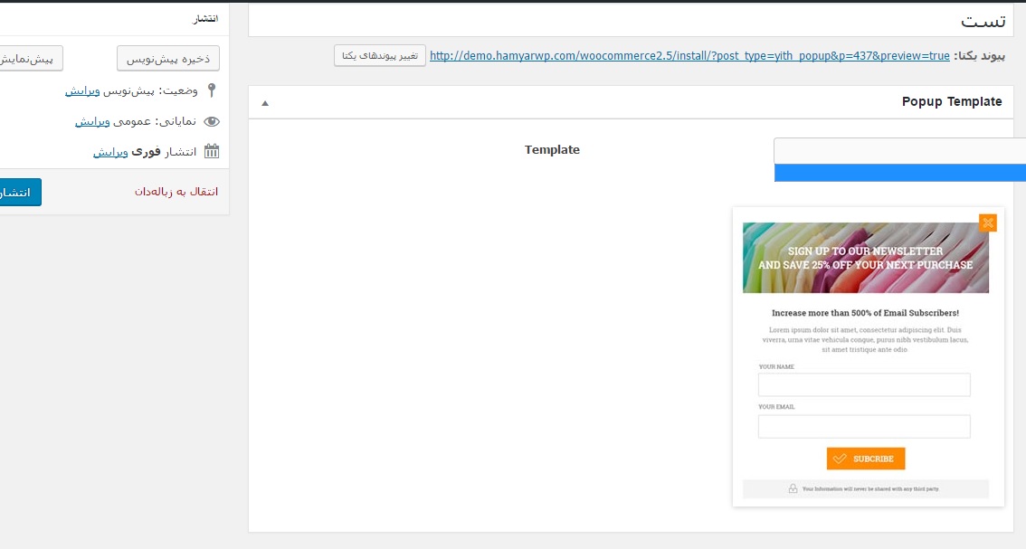Click the status pin icon
This screenshot has width=1026, height=549.
(x=212, y=90)
